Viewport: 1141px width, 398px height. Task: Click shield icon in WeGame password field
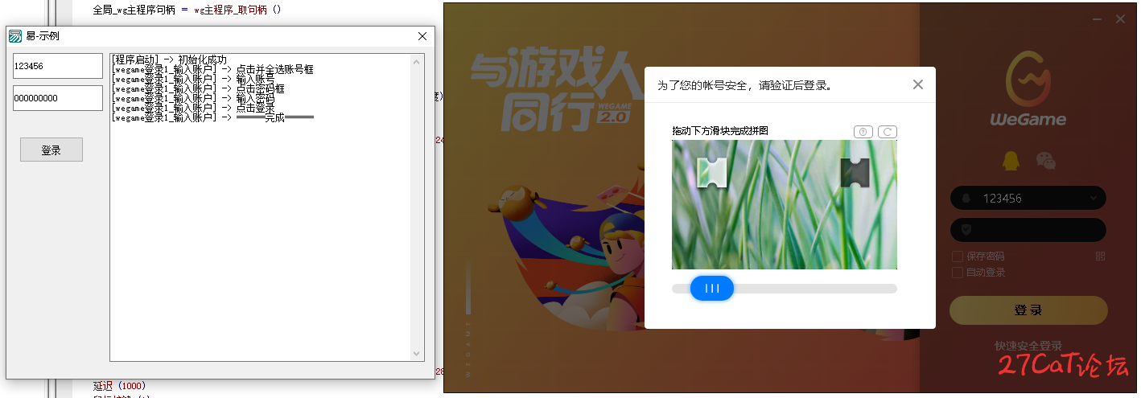point(966,230)
